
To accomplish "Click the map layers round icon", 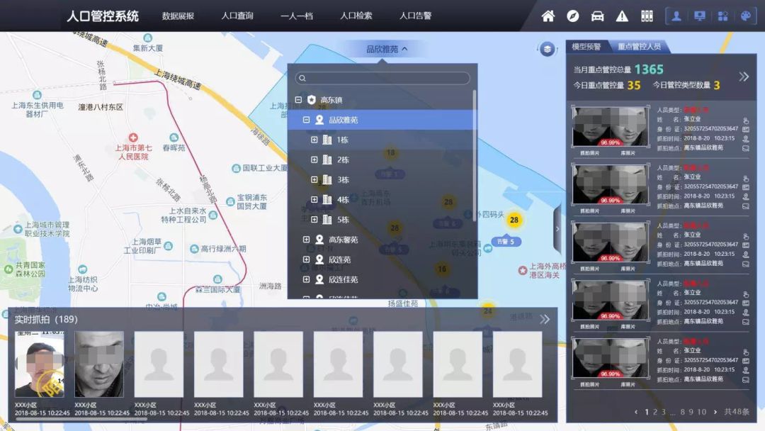I will pyautogui.click(x=548, y=50).
